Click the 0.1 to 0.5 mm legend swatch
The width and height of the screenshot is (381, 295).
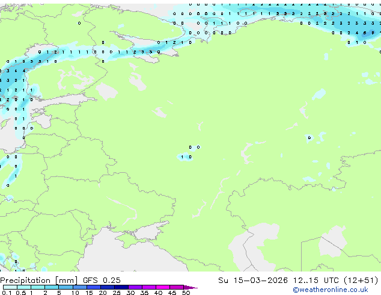coord(10,287)
